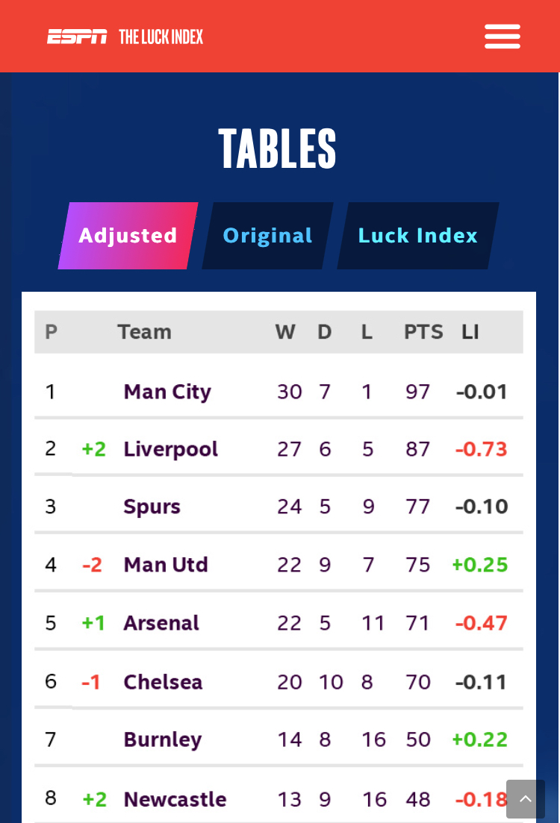Screen dimensions: 560x823
Task: Select Newcastle in the table
Action: pos(175,800)
